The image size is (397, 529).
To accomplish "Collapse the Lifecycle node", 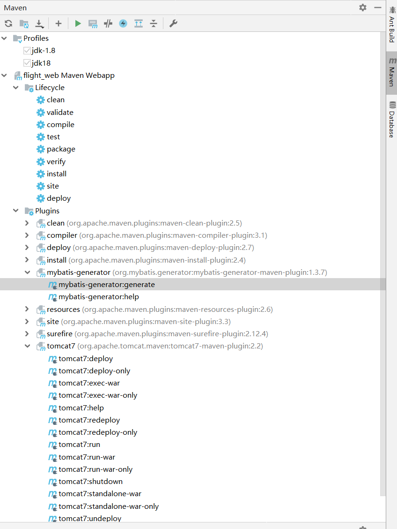I will [16, 88].
